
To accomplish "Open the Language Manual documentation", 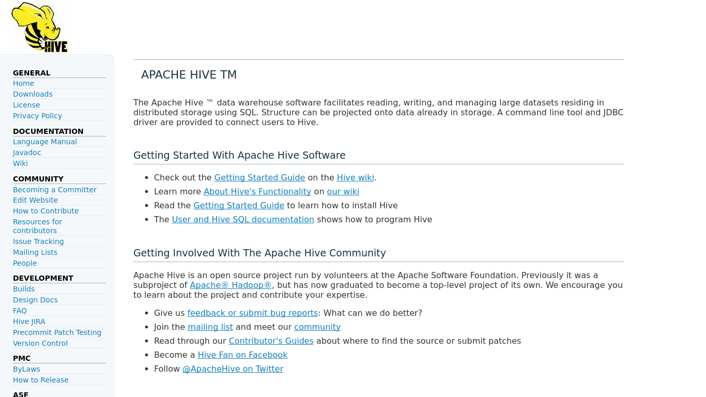I will click(45, 142).
